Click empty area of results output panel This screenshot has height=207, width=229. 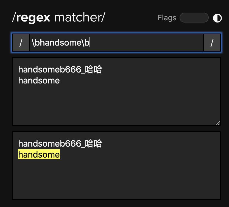click(116, 180)
